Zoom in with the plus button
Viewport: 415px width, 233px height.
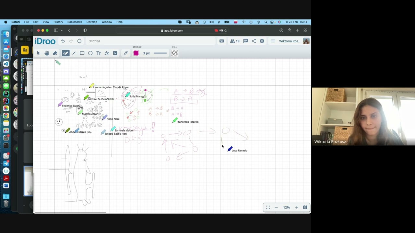tap(297, 207)
